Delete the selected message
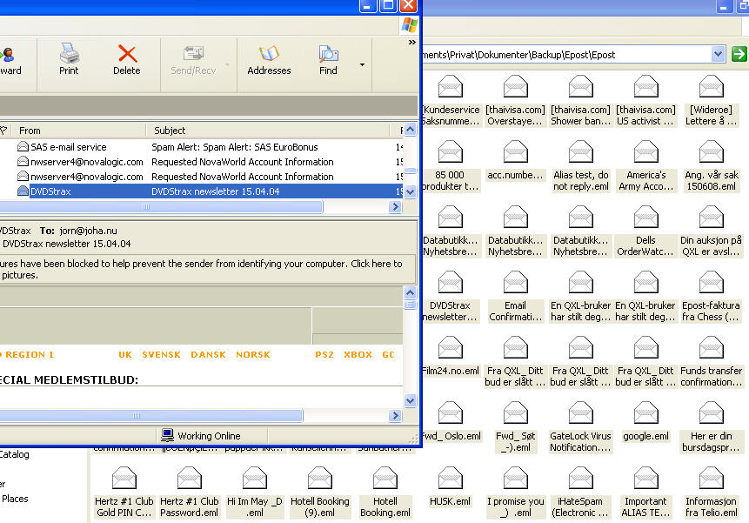This screenshot has width=749, height=523. [x=127, y=59]
